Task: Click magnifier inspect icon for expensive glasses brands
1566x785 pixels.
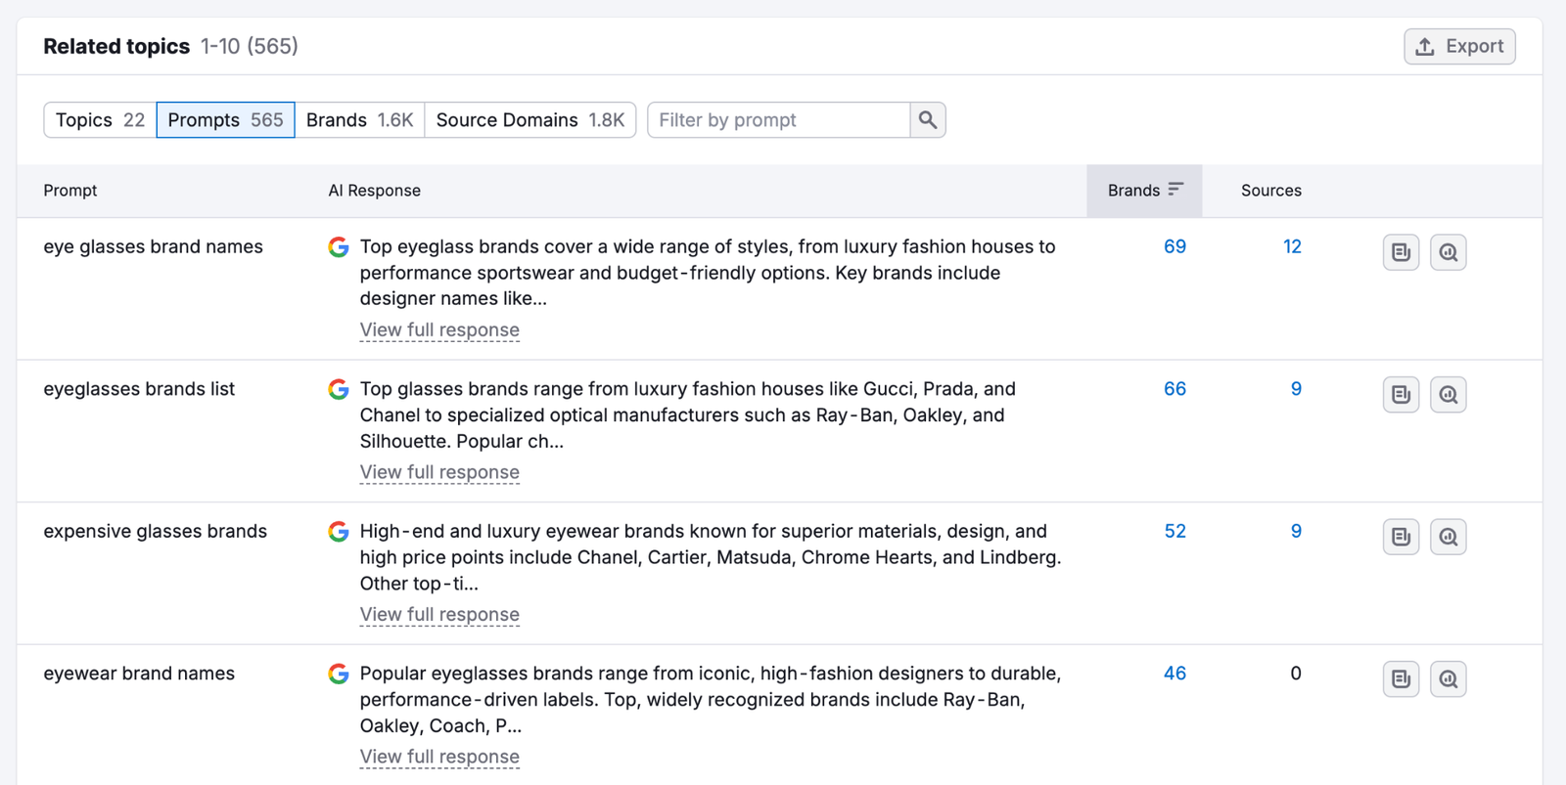Action: [x=1448, y=537]
